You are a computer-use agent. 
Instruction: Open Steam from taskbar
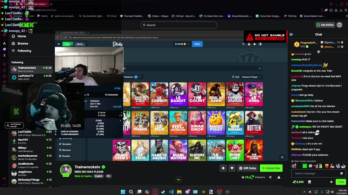(x=163, y=192)
